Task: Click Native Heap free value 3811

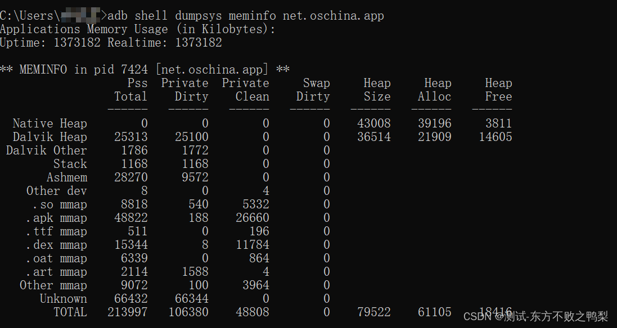Action: (x=498, y=124)
